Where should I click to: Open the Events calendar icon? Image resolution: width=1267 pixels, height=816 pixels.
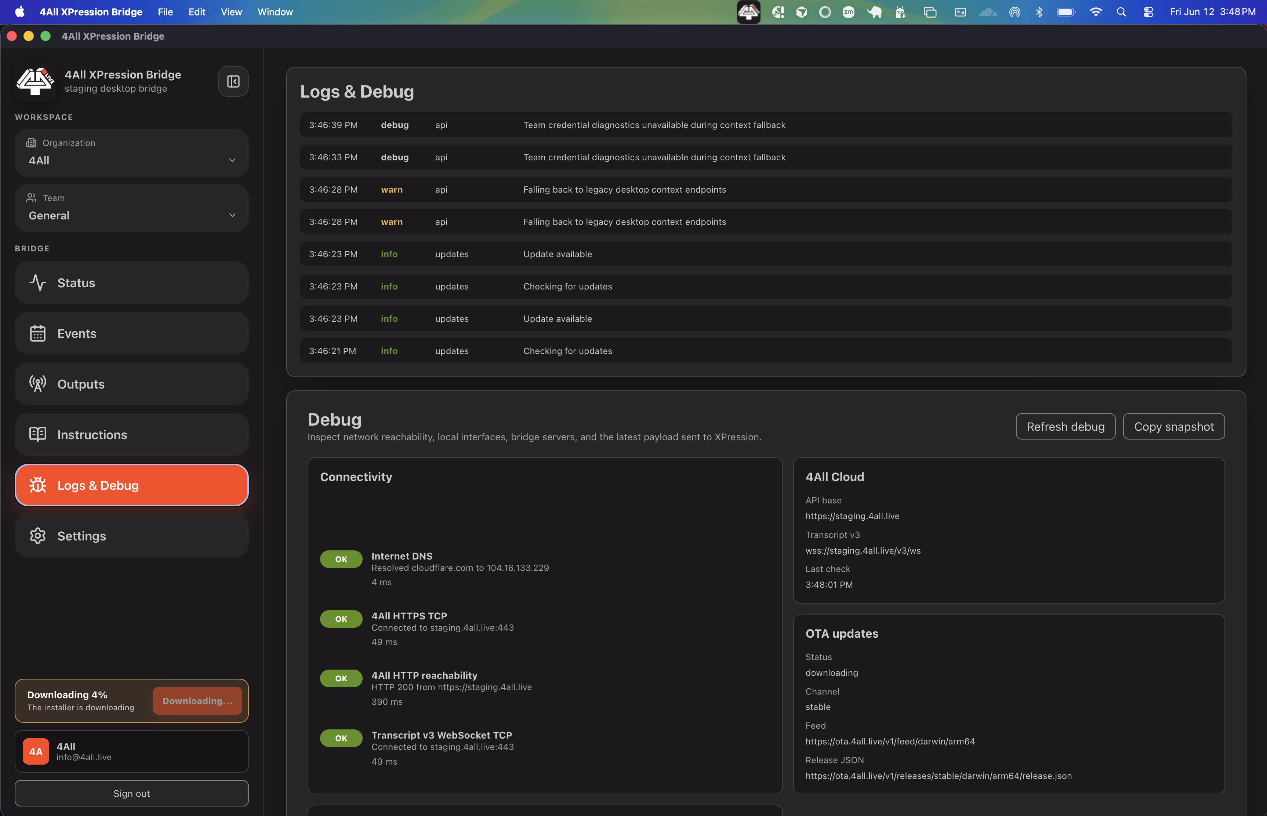(x=38, y=333)
